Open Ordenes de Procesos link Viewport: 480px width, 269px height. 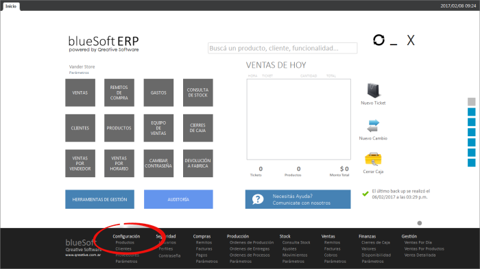pos(250,255)
